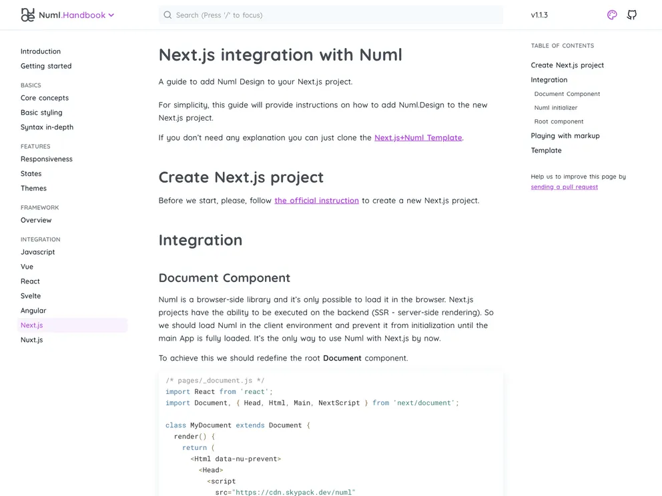662x496 pixels.
Task: Expand the Handbook dropdown chevron
Action: click(111, 15)
